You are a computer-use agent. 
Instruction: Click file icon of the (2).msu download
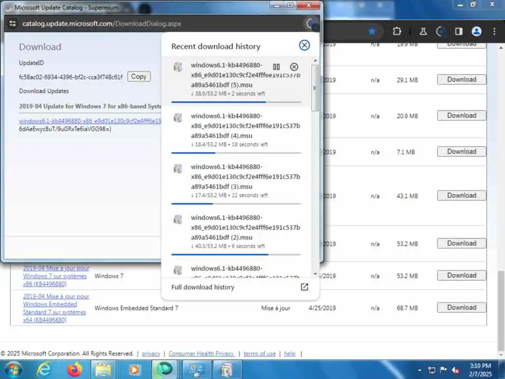(x=178, y=220)
